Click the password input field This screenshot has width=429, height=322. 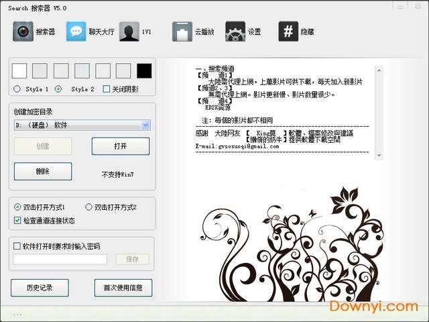point(60,259)
